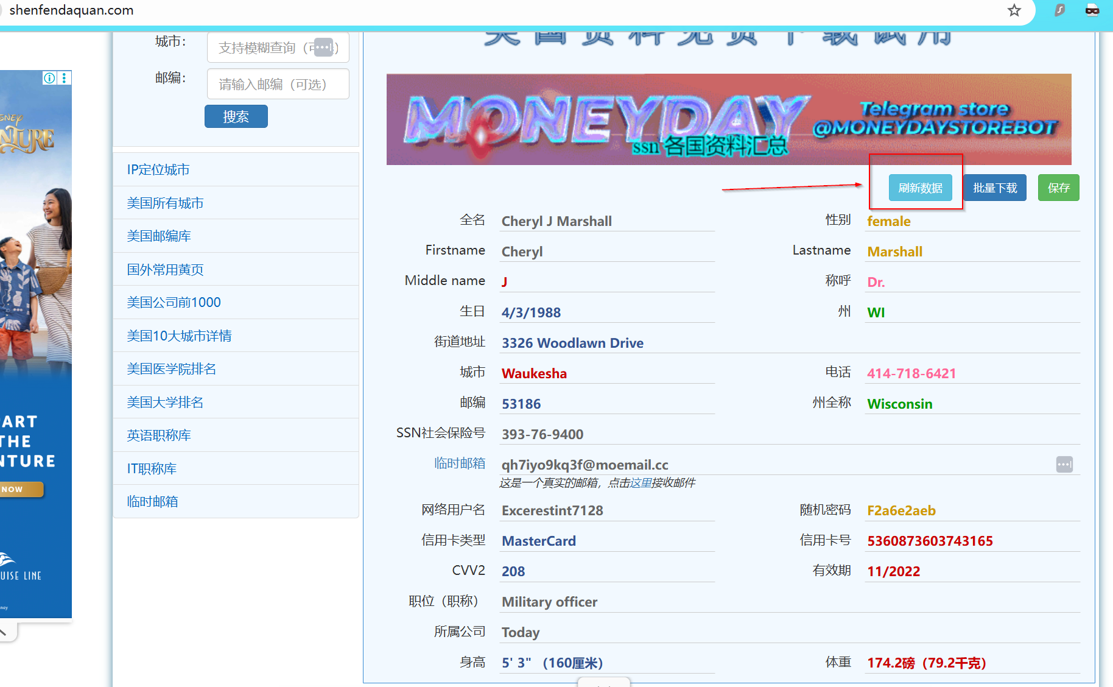
Task: Open the incognito mode icon
Action: click(1092, 10)
